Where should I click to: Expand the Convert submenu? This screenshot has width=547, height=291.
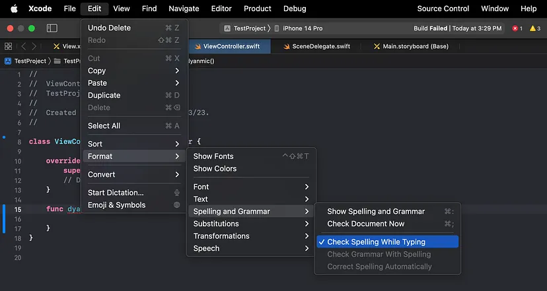[x=134, y=174]
